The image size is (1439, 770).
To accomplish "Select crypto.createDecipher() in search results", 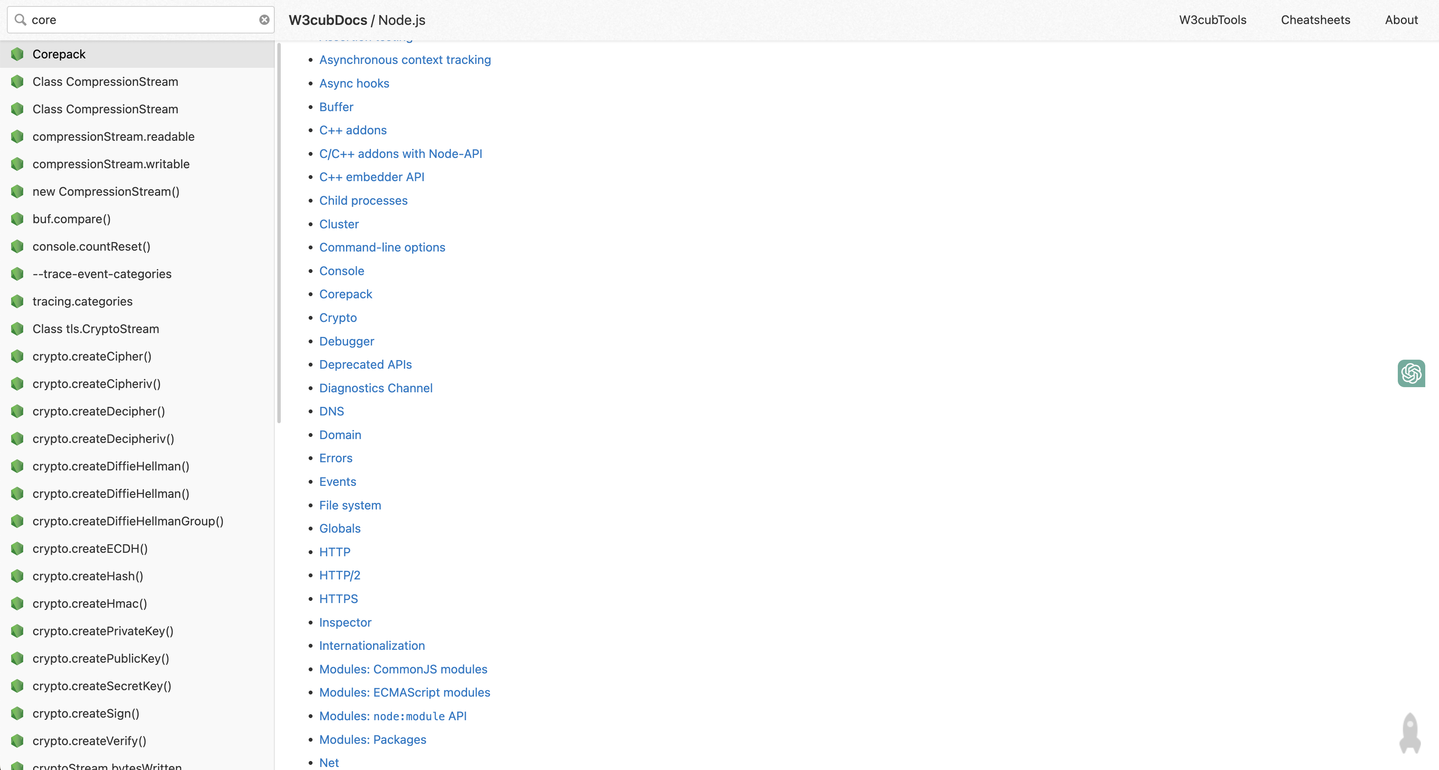I will pyautogui.click(x=137, y=412).
